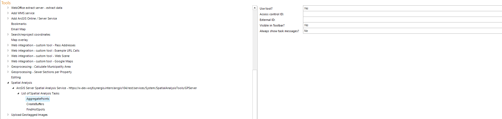This screenshot has width=502, height=119.
Task: Expand Upload Geotagged Images node
Action: pos(8,115)
